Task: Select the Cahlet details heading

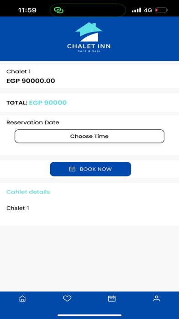Action: pyautogui.click(x=28, y=192)
